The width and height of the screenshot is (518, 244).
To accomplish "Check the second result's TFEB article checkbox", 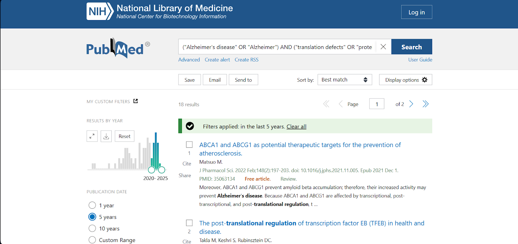I will point(189,223).
